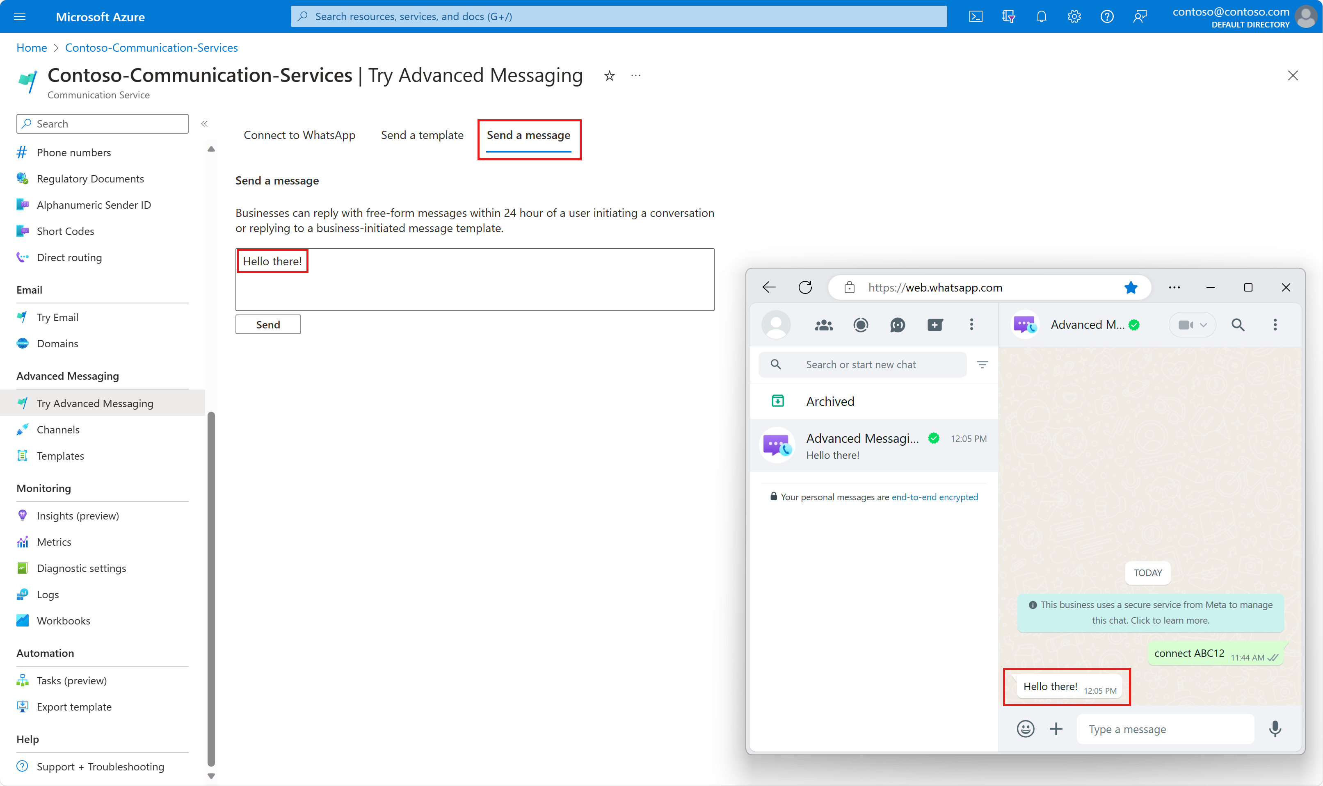
Task: Switch to Send a template tab
Action: point(422,135)
